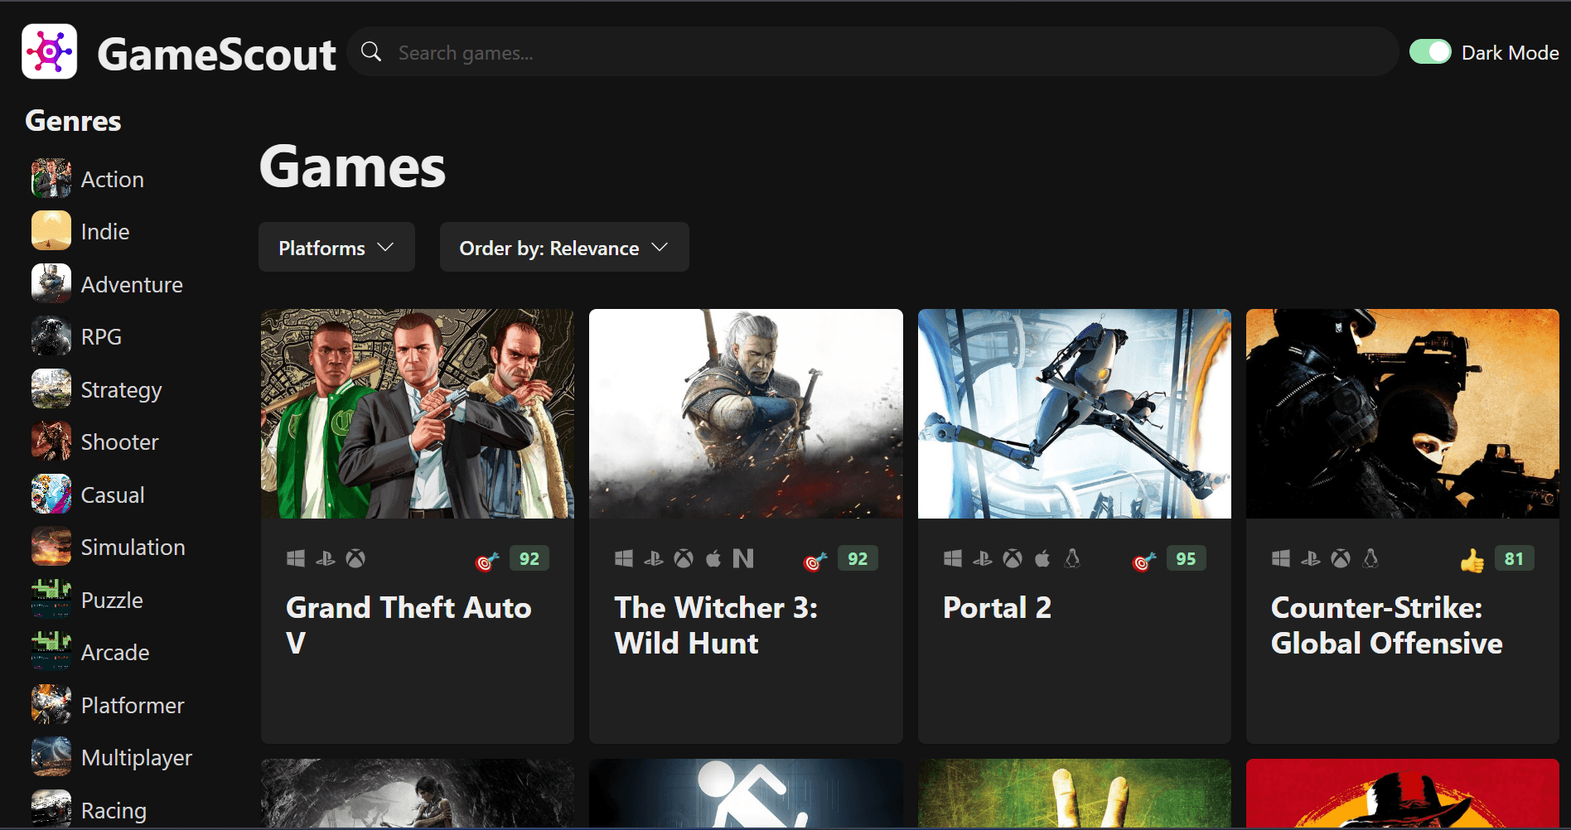Open Platformer genre link
The width and height of the screenshot is (1571, 830).
(x=133, y=706)
